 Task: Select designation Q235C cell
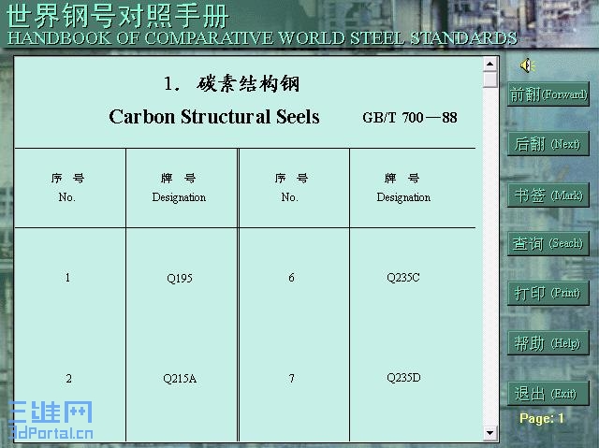pos(403,278)
